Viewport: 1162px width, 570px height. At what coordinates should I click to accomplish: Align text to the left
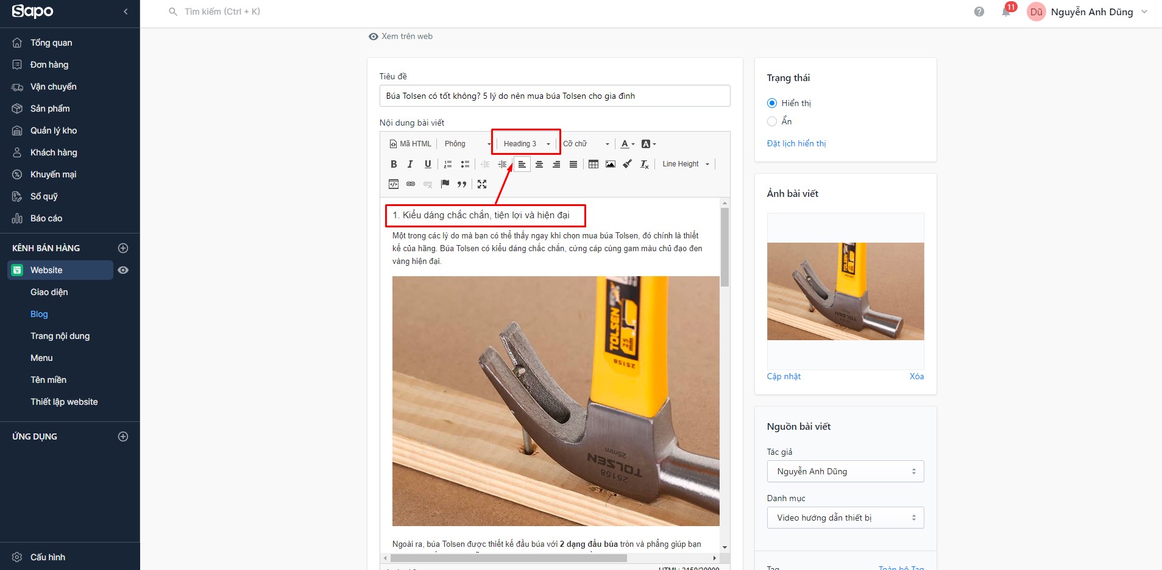[x=522, y=164]
